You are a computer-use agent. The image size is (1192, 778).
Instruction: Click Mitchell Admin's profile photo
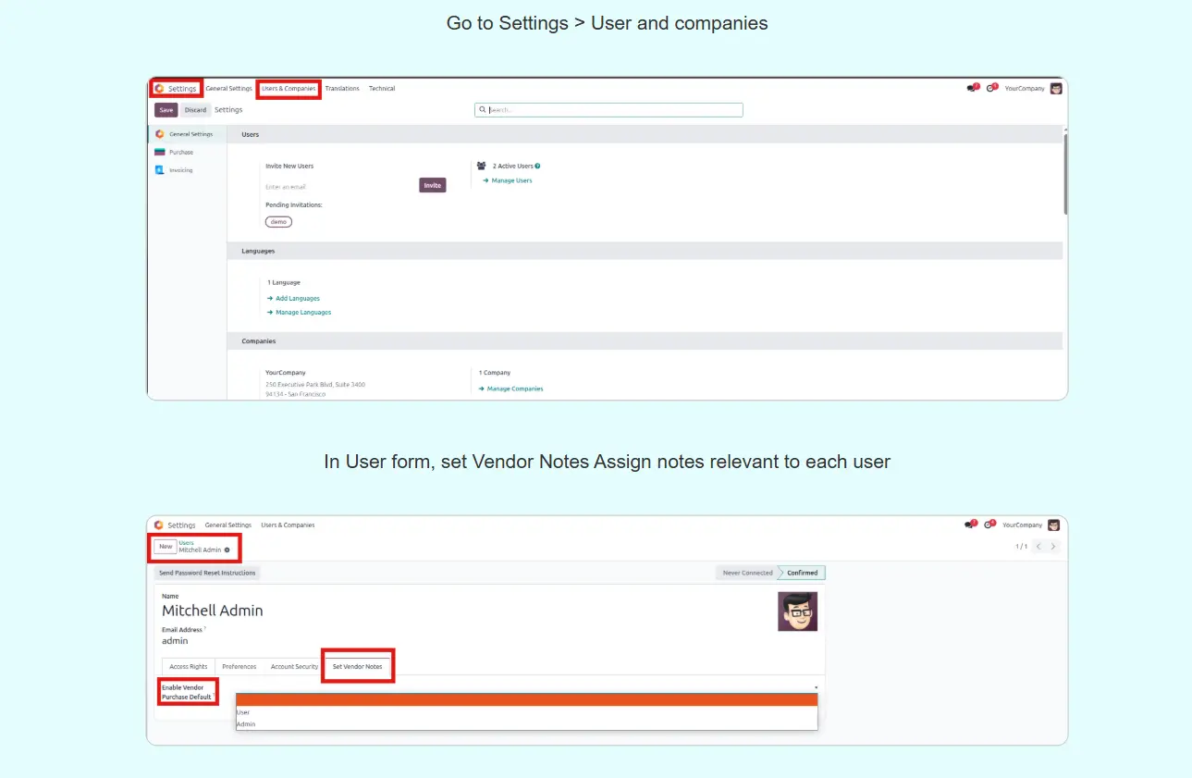click(x=797, y=611)
